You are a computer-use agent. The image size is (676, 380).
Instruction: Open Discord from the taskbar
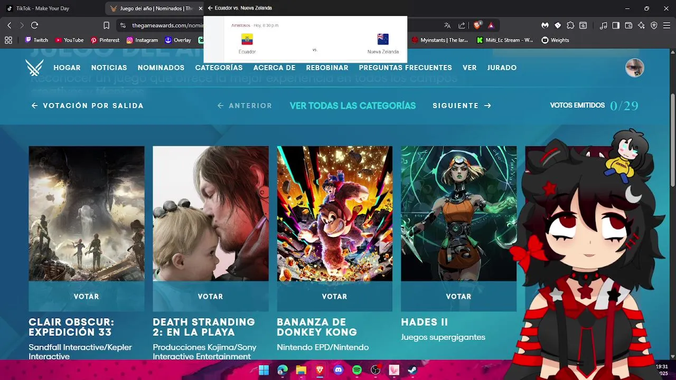339,370
